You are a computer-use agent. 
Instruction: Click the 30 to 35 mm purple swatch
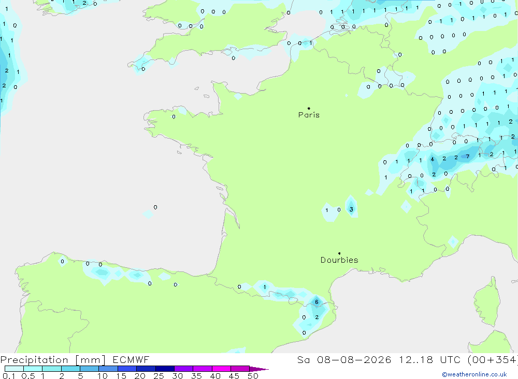click(184, 369)
